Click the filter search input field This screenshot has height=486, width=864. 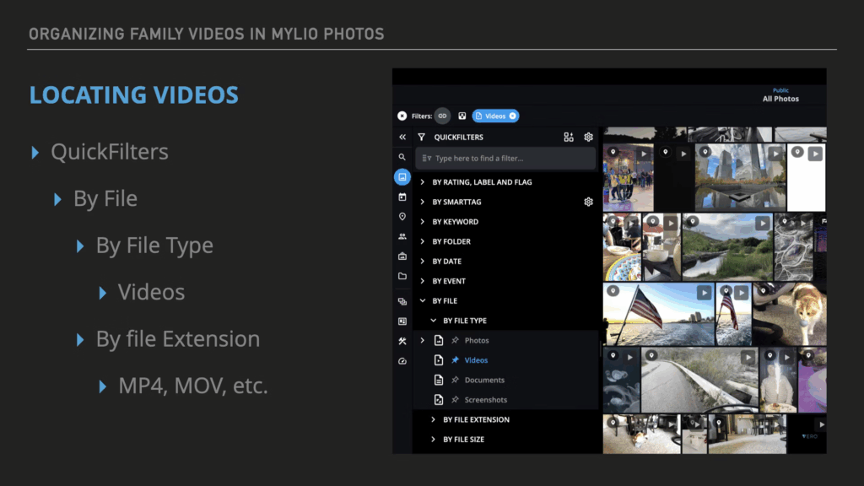pos(510,158)
